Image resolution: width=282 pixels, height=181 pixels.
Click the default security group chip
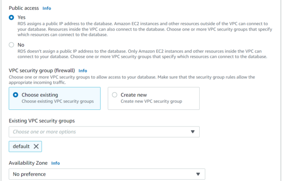click(21, 146)
